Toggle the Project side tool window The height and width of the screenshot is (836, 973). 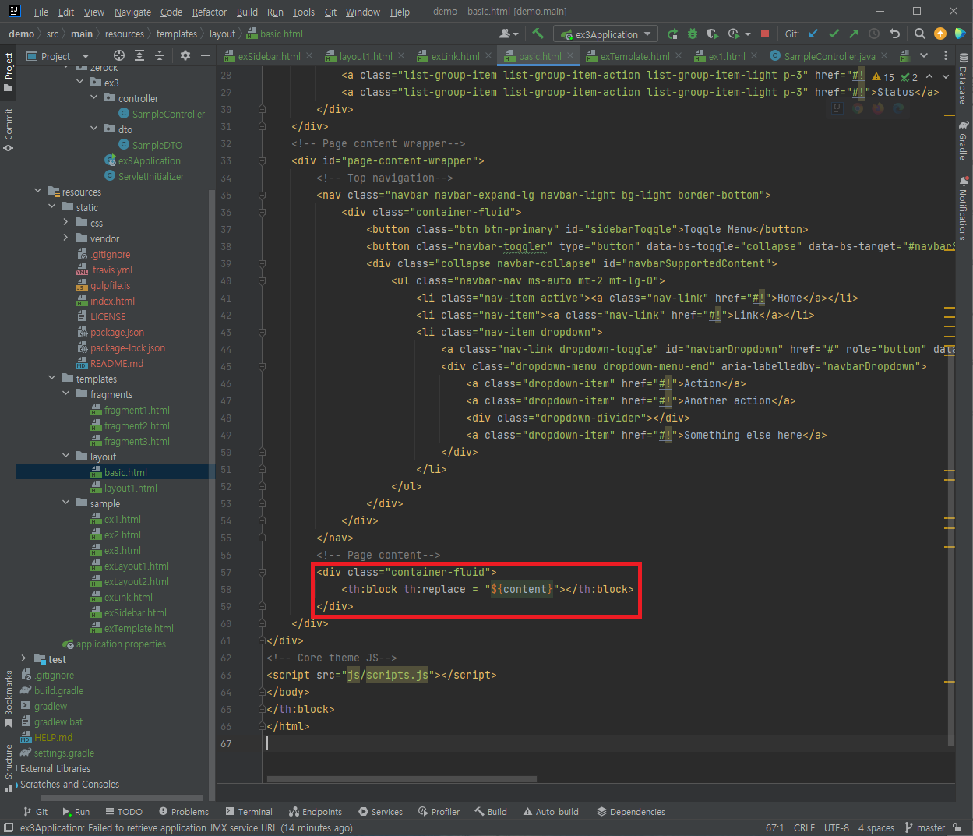point(9,72)
